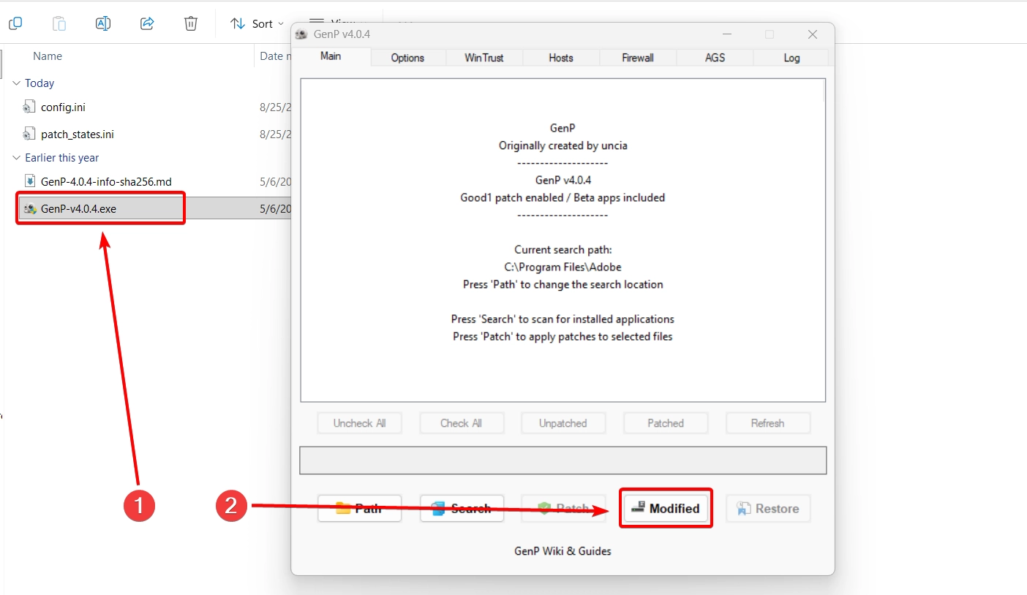Click the GenP-v4.0.4.exe file icon
The height and width of the screenshot is (595, 1027).
(x=29, y=209)
